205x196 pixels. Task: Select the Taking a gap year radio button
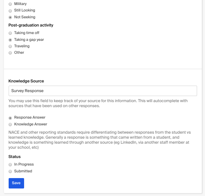pos(10,40)
